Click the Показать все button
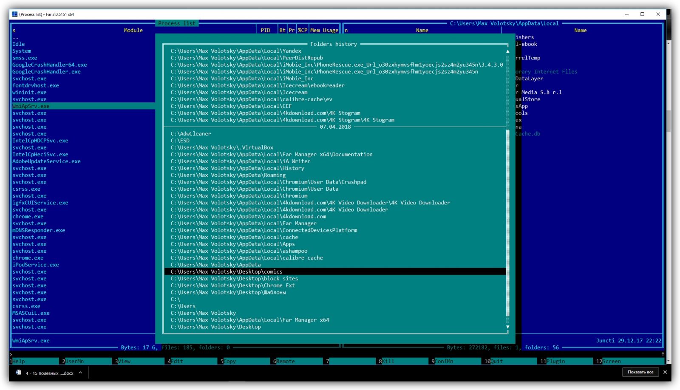The image size is (680, 390). [640, 372]
